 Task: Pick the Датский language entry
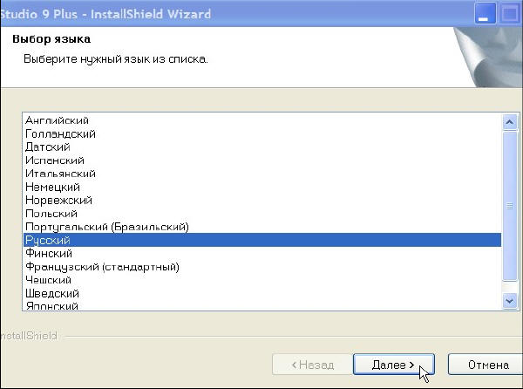tap(48, 147)
